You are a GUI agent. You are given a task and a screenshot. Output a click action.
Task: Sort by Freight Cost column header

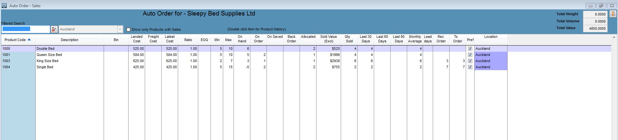[153, 39]
